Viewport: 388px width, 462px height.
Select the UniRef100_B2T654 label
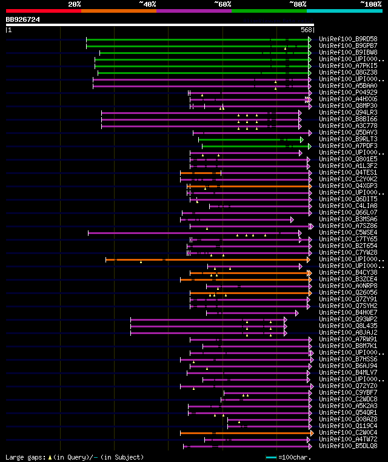348,246
